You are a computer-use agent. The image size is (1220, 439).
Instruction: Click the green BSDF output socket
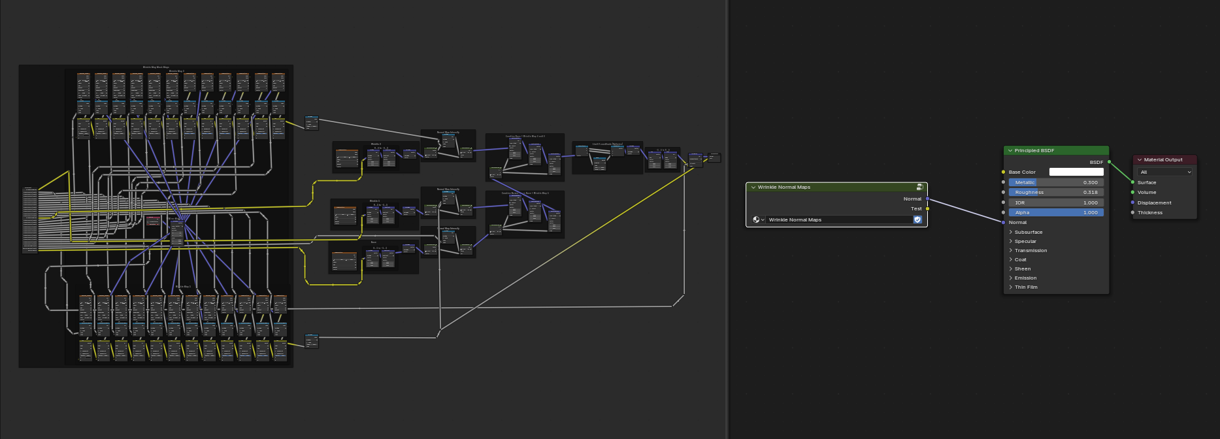point(1109,162)
